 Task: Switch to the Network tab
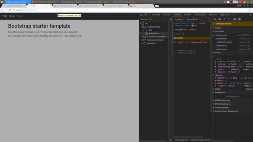tap(187, 15)
